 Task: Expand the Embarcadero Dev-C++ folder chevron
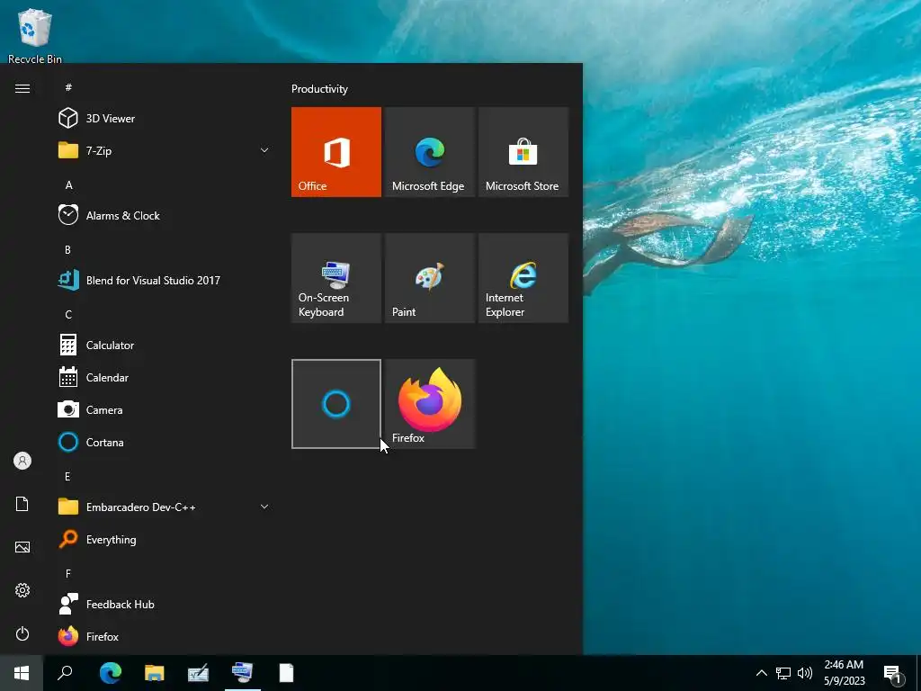pos(264,507)
